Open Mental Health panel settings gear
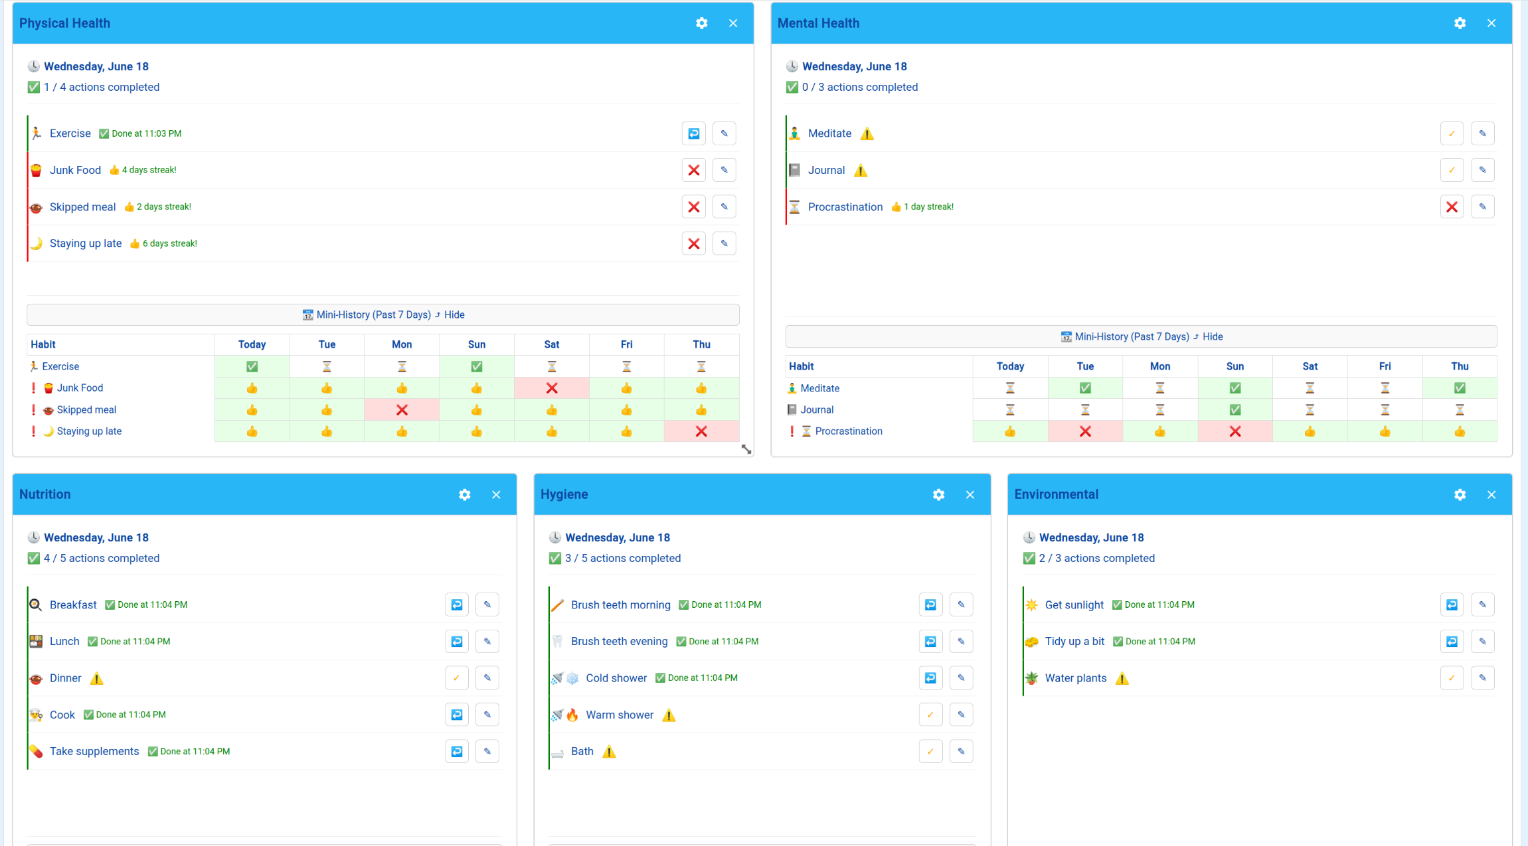Screen dimensions: 1528x846 point(1460,23)
